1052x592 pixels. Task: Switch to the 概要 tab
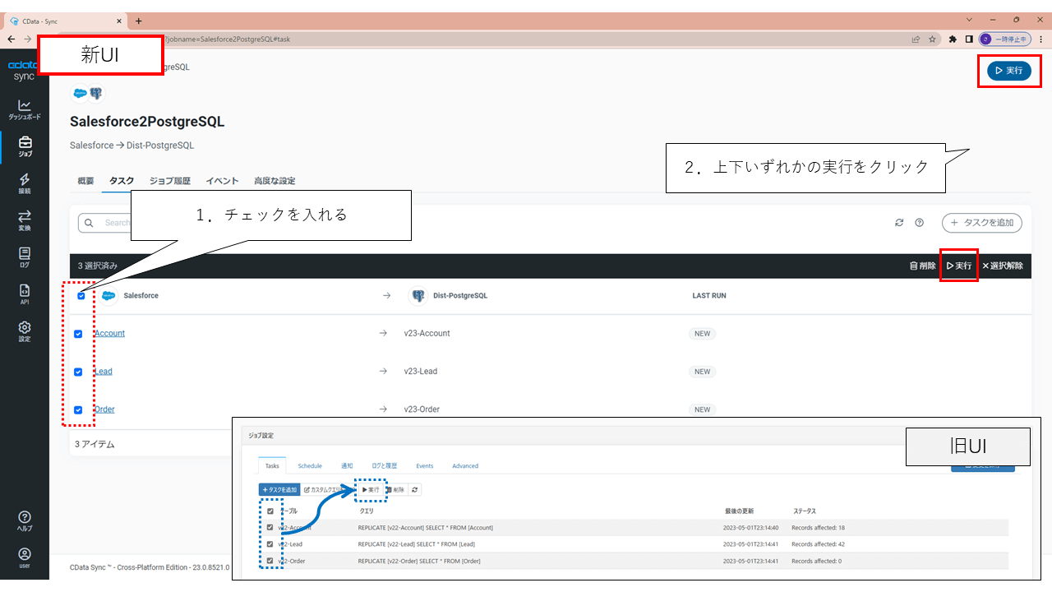pyautogui.click(x=85, y=181)
